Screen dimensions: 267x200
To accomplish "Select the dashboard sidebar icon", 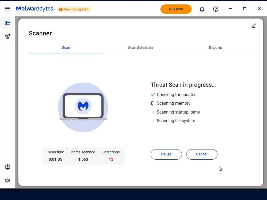I will (x=8, y=23).
